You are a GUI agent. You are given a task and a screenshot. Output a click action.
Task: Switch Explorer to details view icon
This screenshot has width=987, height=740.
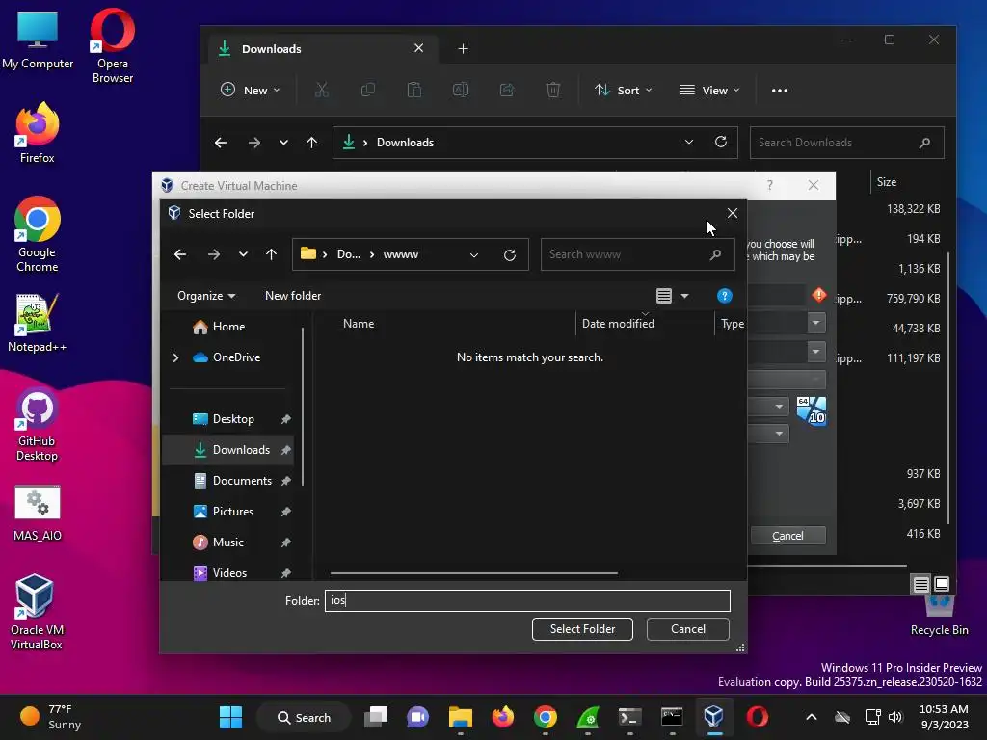(x=920, y=585)
